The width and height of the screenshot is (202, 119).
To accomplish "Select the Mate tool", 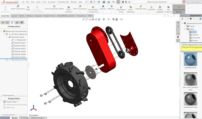I will point(28,8).
